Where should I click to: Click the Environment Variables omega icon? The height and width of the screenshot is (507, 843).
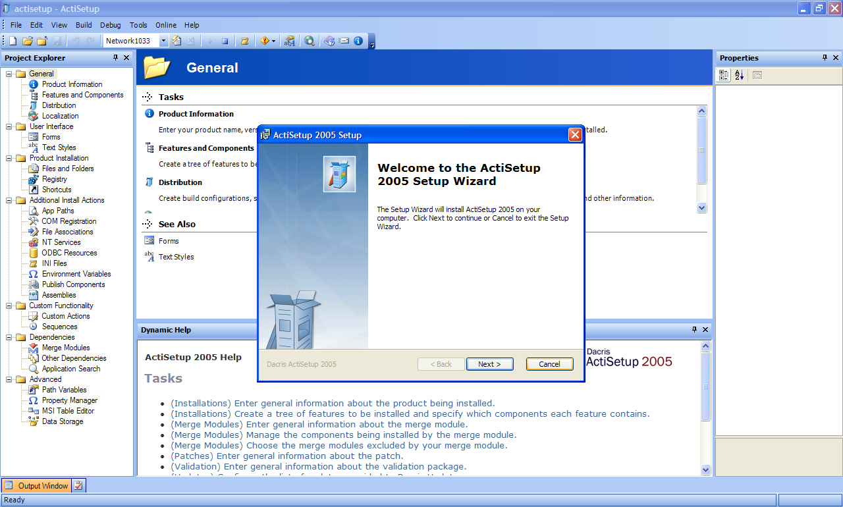pos(34,274)
